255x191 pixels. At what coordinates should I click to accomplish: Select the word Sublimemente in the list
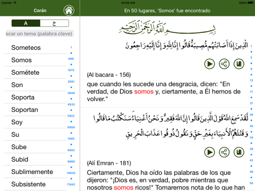(x=35, y=172)
